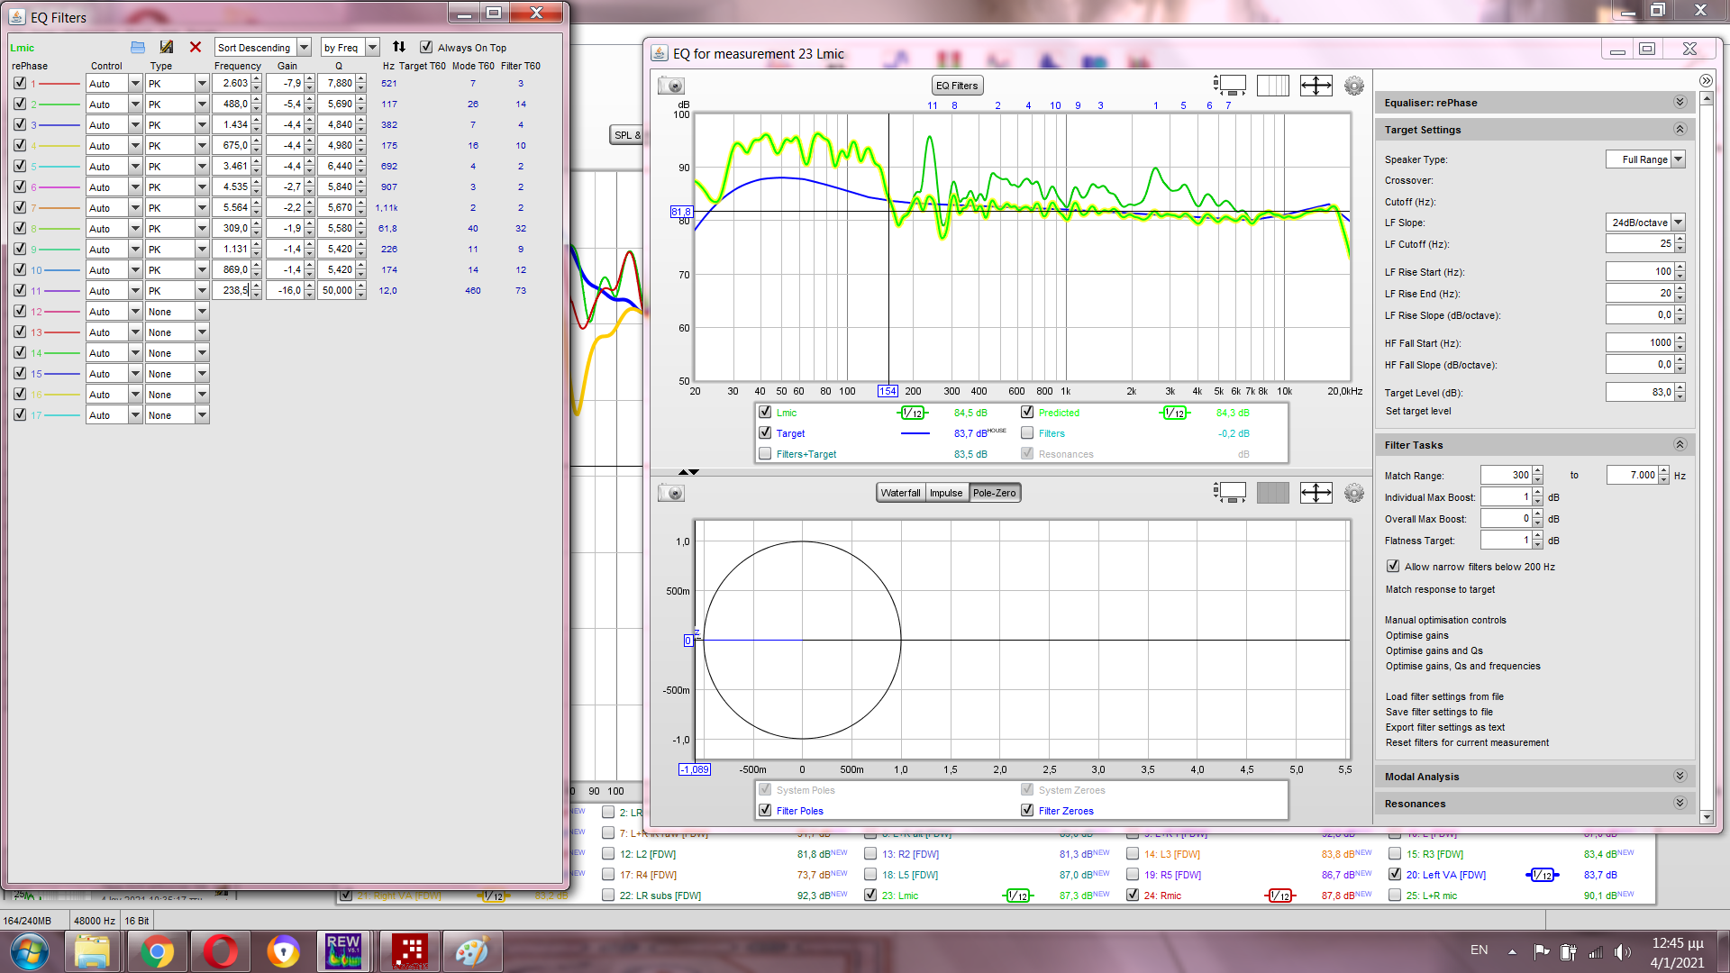Viewport: 1730px width, 973px height.
Task: Click the 1/12 smoothing icon for 24: Rmic
Action: pyautogui.click(x=1279, y=896)
